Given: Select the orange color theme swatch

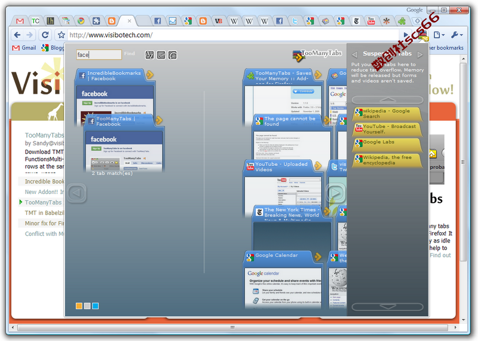Looking at the screenshot, I should pyautogui.click(x=79, y=306).
